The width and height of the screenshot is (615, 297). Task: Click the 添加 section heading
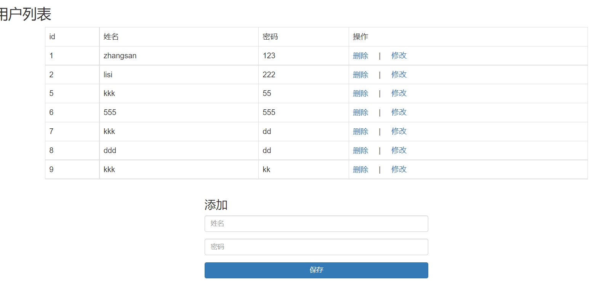coord(216,205)
